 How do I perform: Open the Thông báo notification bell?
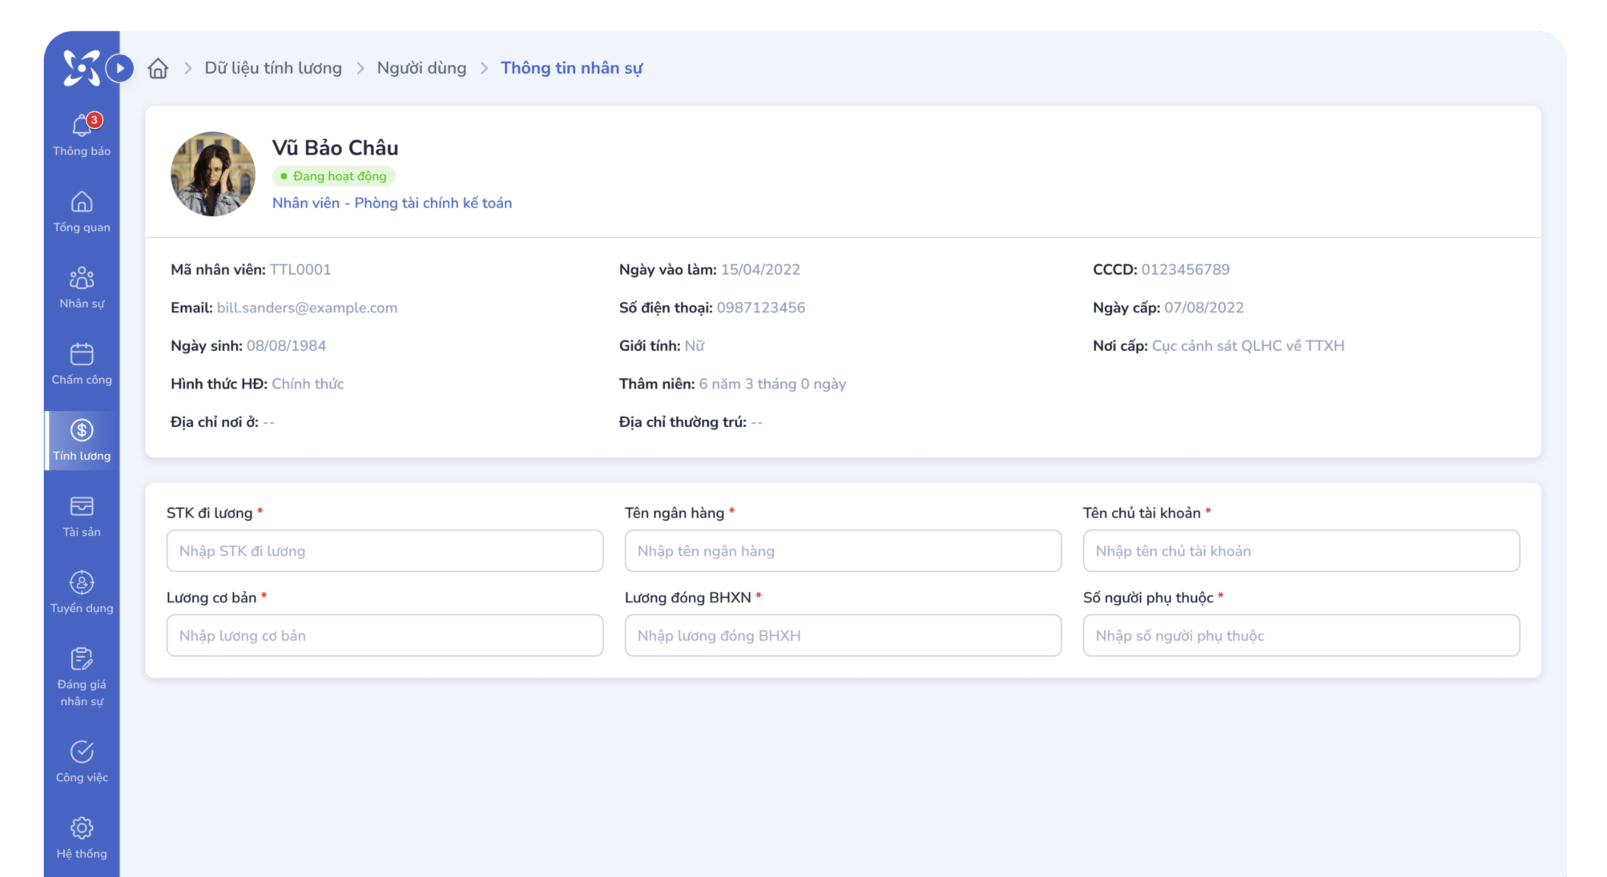point(82,127)
